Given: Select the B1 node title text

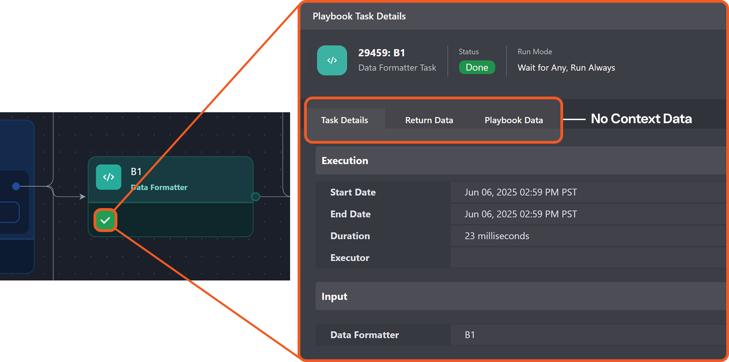Looking at the screenshot, I should tap(136, 172).
